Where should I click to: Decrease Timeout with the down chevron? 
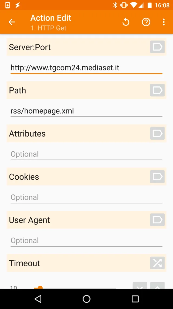pyautogui.click(x=140, y=287)
